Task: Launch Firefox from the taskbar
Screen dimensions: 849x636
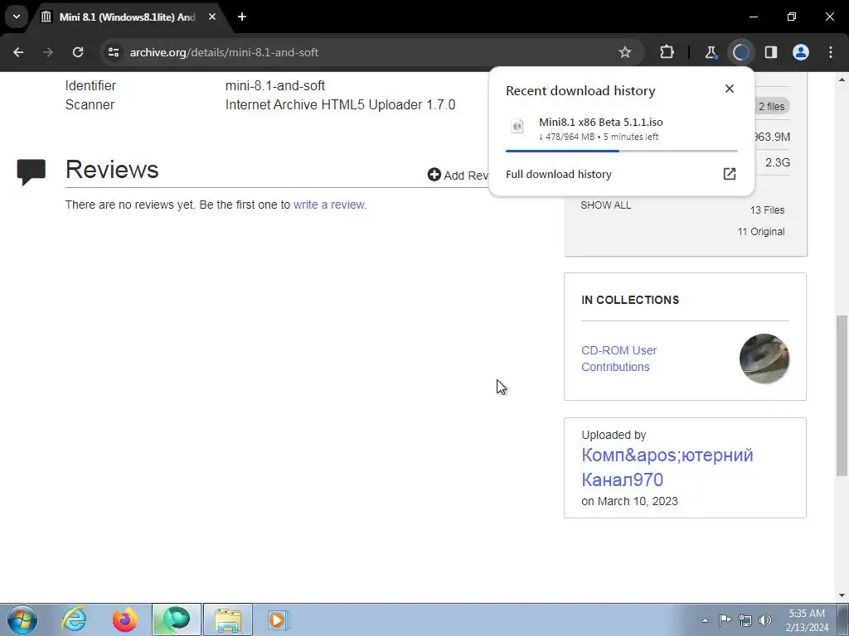Action: (125, 619)
